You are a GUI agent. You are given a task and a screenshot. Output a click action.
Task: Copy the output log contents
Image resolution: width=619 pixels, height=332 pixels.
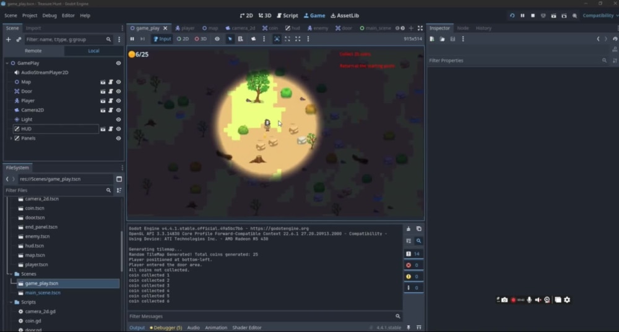(x=419, y=229)
